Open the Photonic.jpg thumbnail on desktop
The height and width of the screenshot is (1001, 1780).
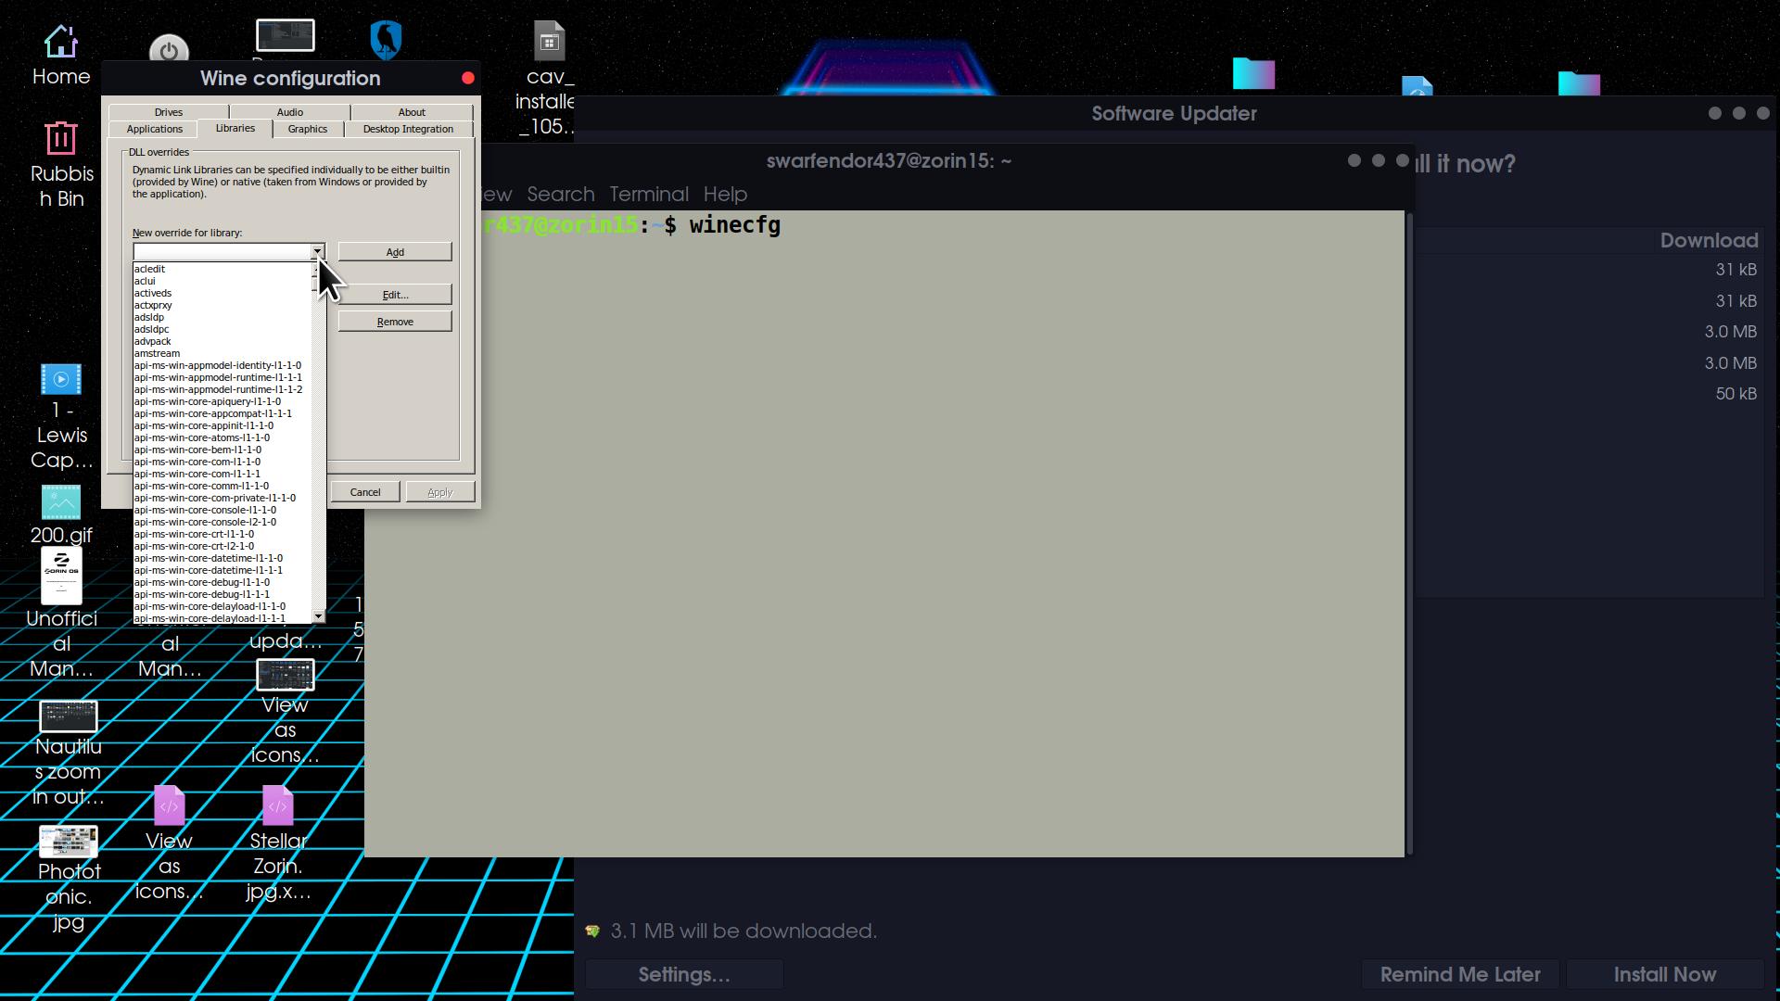(69, 842)
